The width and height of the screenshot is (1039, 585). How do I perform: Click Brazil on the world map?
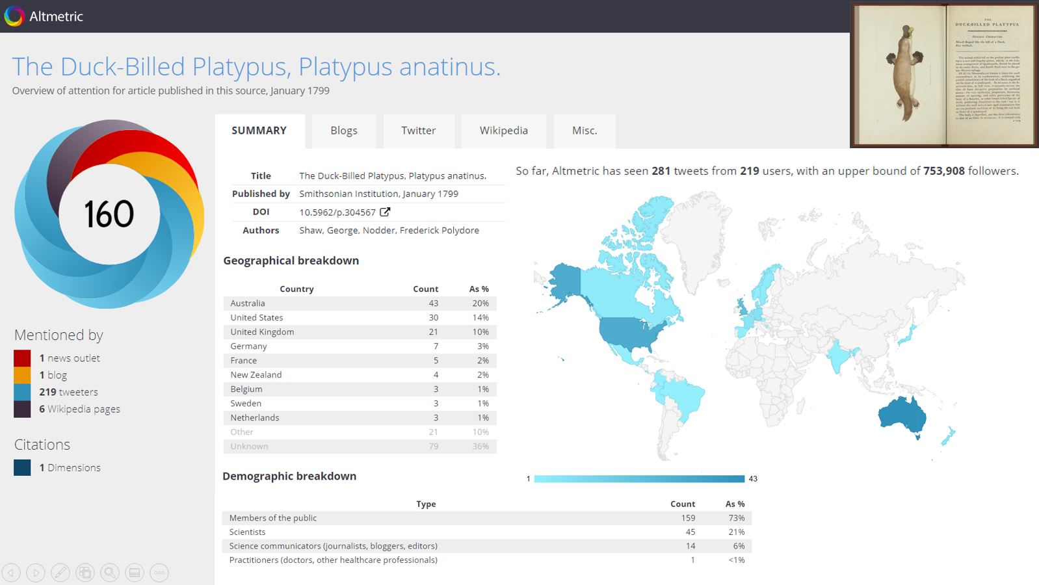pyautogui.click(x=686, y=398)
